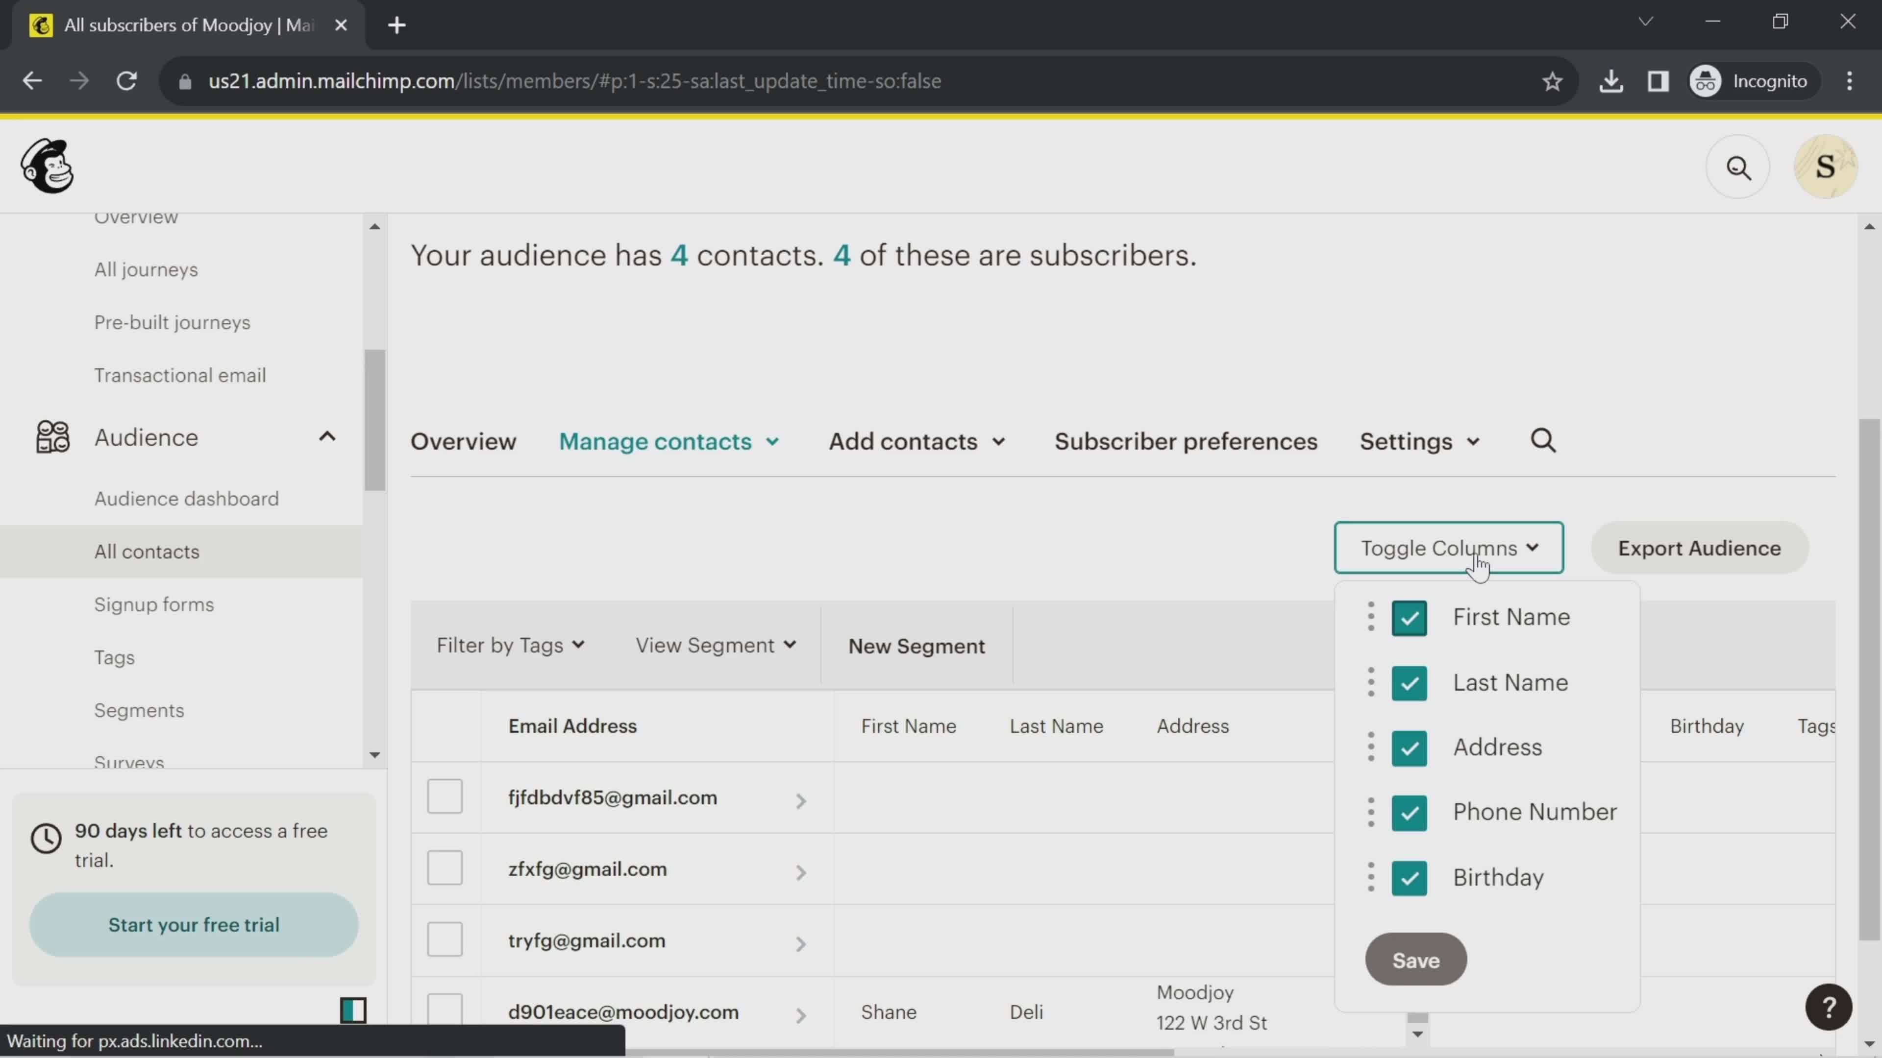Image resolution: width=1882 pixels, height=1058 pixels.
Task: Open the Add contacts dropdown
Action: pos(917,441)
